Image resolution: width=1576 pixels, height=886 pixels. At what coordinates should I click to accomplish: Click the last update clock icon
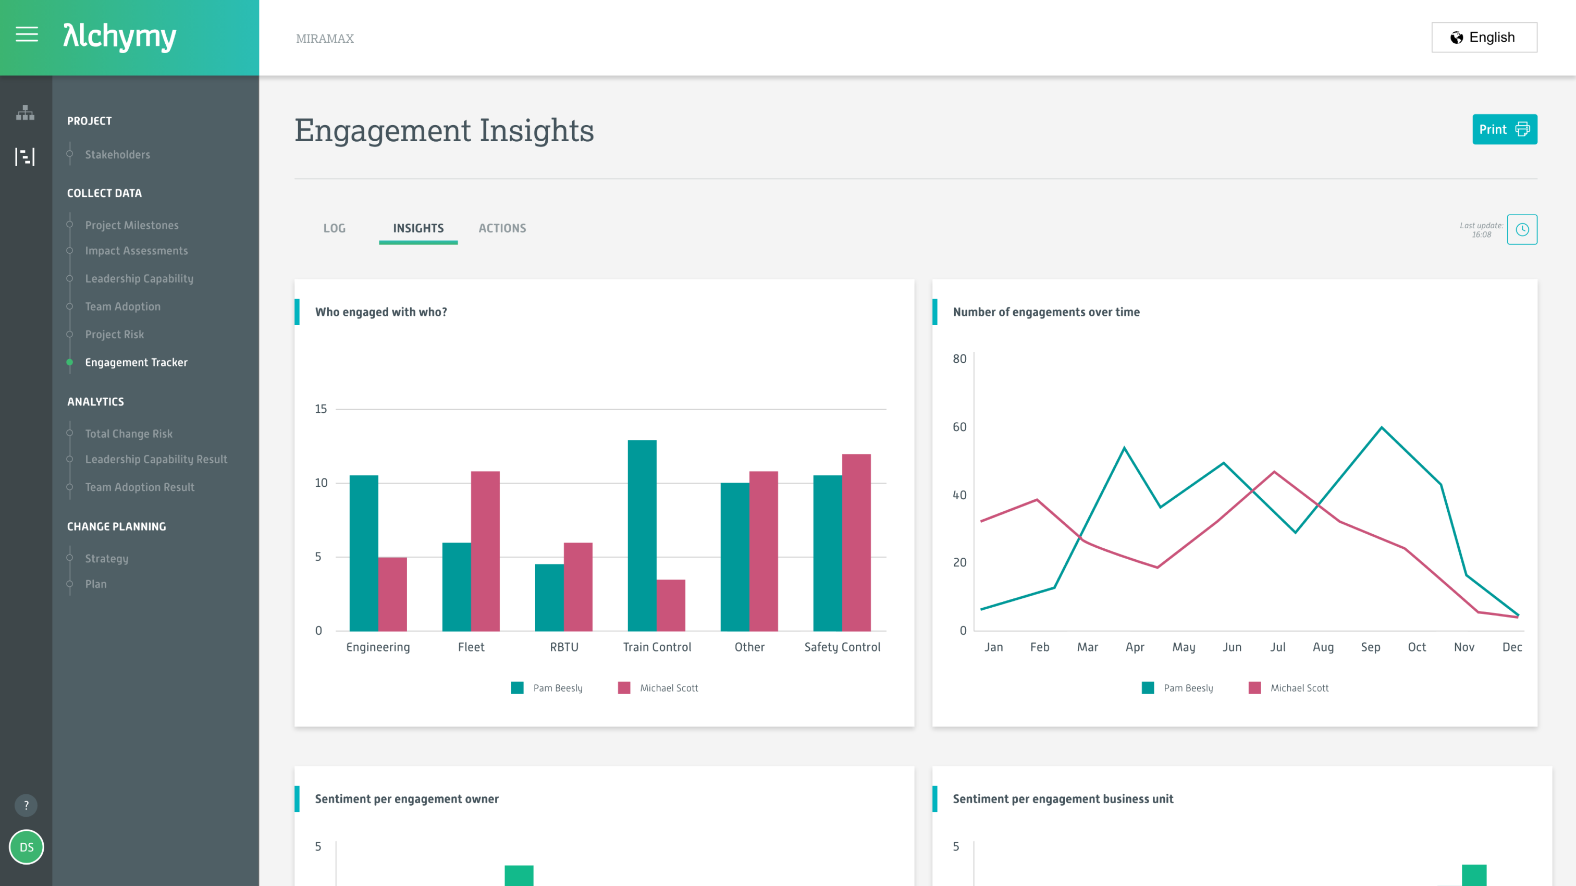1522,229
